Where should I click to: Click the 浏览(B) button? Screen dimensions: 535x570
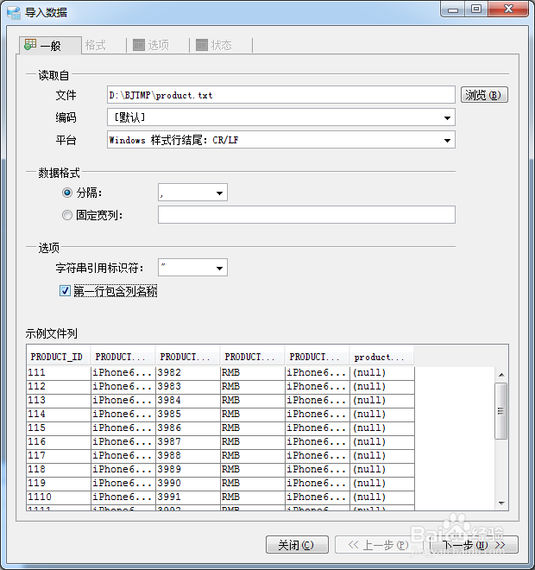[484, 95]
